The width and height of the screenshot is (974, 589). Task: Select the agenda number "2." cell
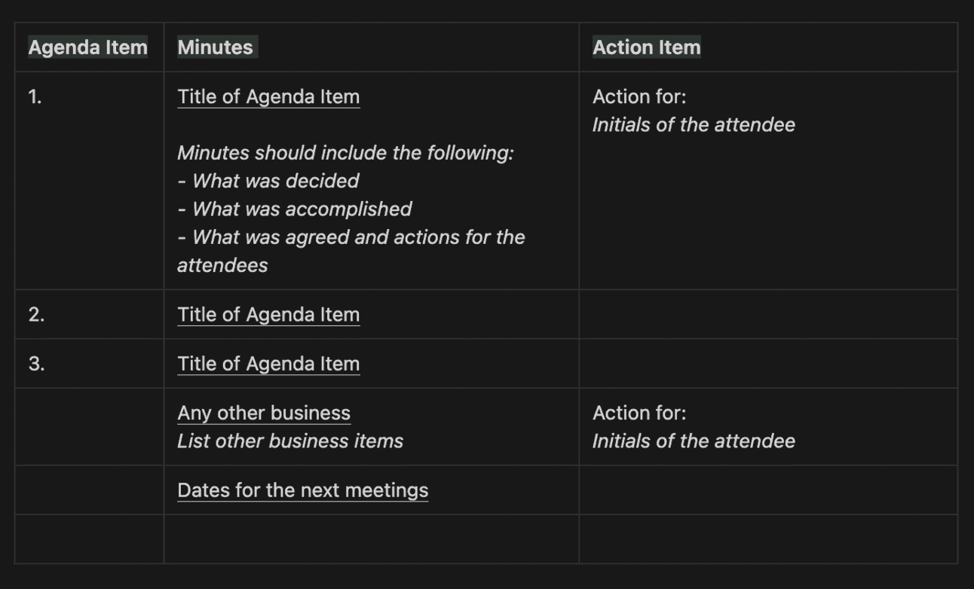[x=36, y=315]
